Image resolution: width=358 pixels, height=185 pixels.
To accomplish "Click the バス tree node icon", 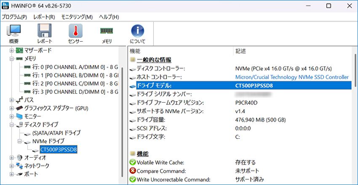I will pos(19,100).
